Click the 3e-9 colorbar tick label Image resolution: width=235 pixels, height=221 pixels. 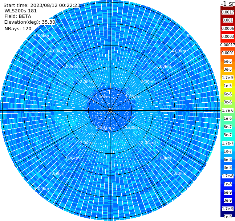tap(228, 200)
